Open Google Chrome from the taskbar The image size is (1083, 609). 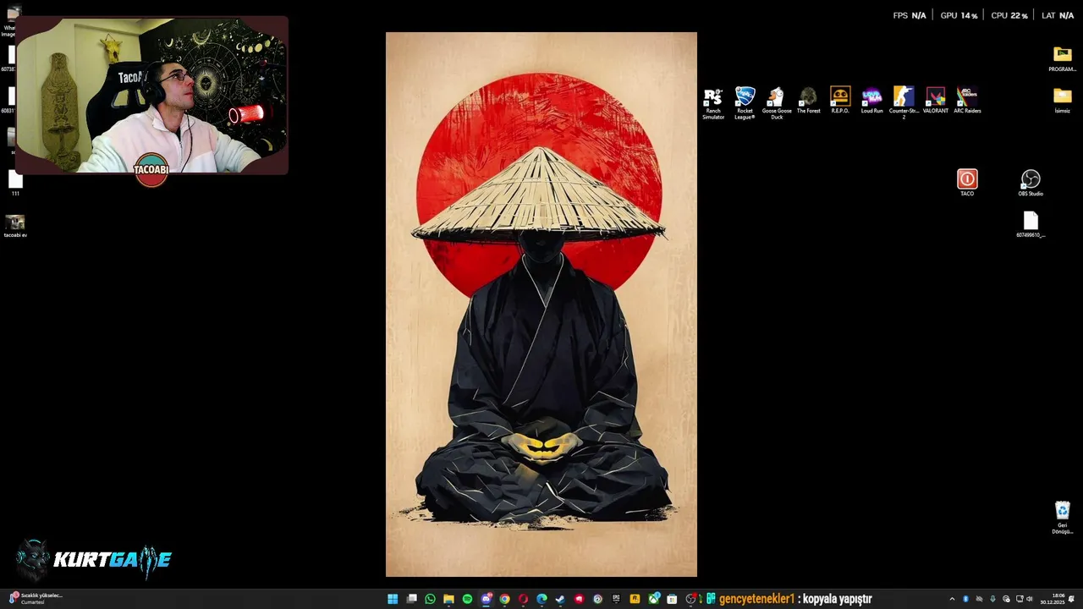504,599
